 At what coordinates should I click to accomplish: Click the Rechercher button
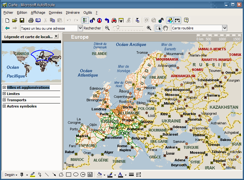point(92,28)
